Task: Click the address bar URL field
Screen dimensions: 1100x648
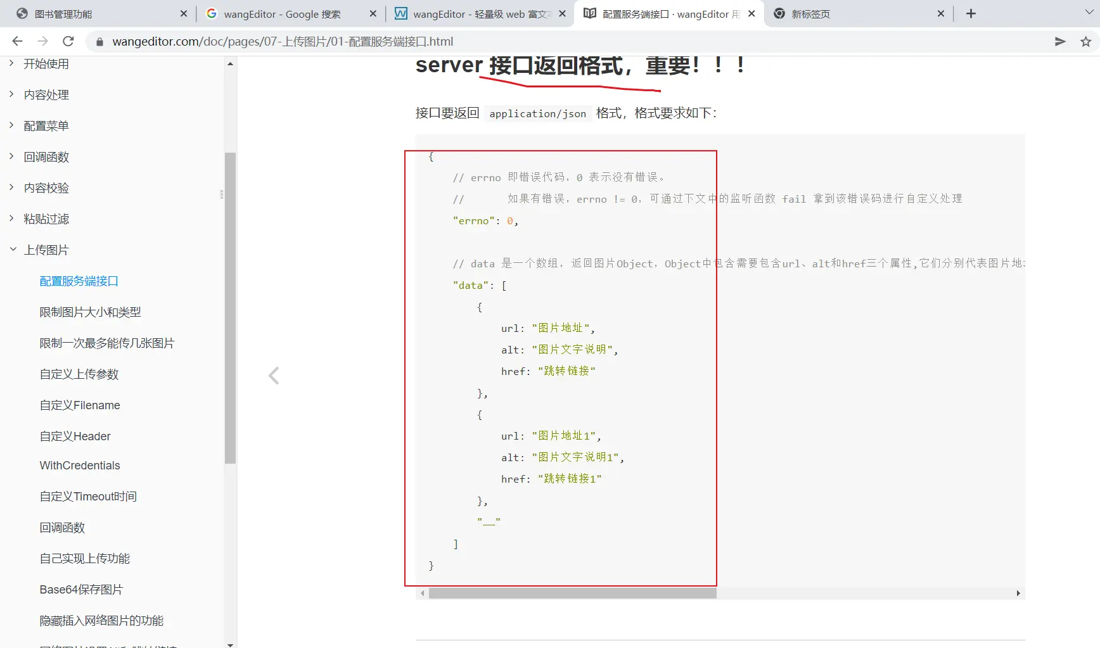Action: (x=570, y=41)
